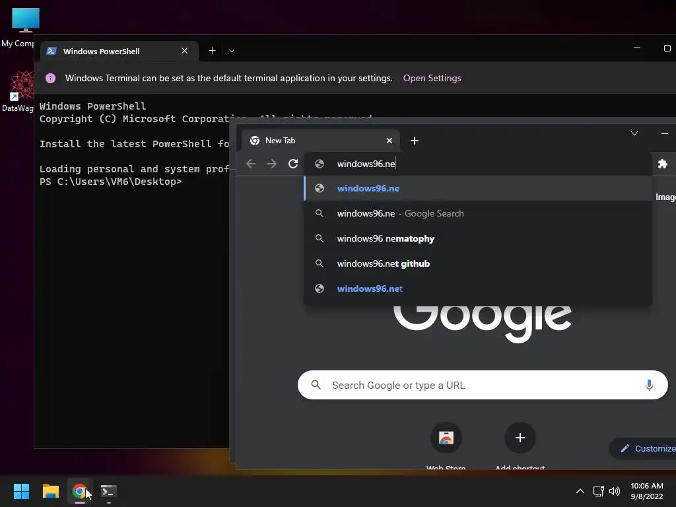Click the Customize button in Chrome

(x=644, y=448)
